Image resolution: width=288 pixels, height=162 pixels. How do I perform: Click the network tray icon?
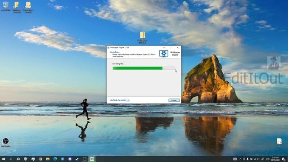coord(255,159)
